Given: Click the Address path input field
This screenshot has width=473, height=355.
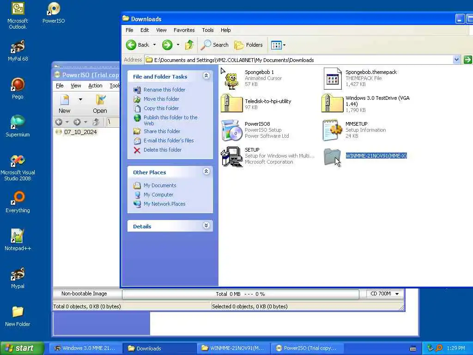Looking at the screenshot, I should (x=299, y=60).
